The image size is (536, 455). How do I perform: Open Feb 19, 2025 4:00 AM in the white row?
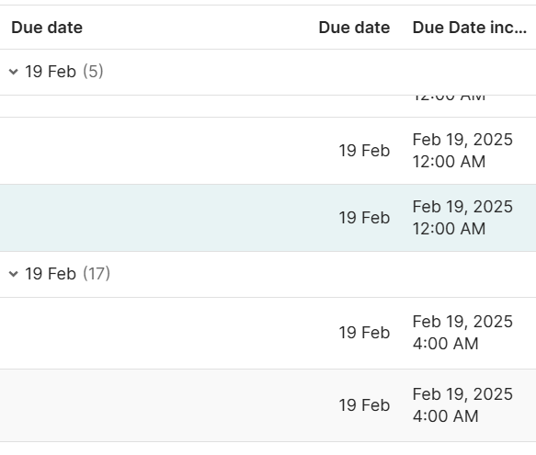(x=462, y=333)
